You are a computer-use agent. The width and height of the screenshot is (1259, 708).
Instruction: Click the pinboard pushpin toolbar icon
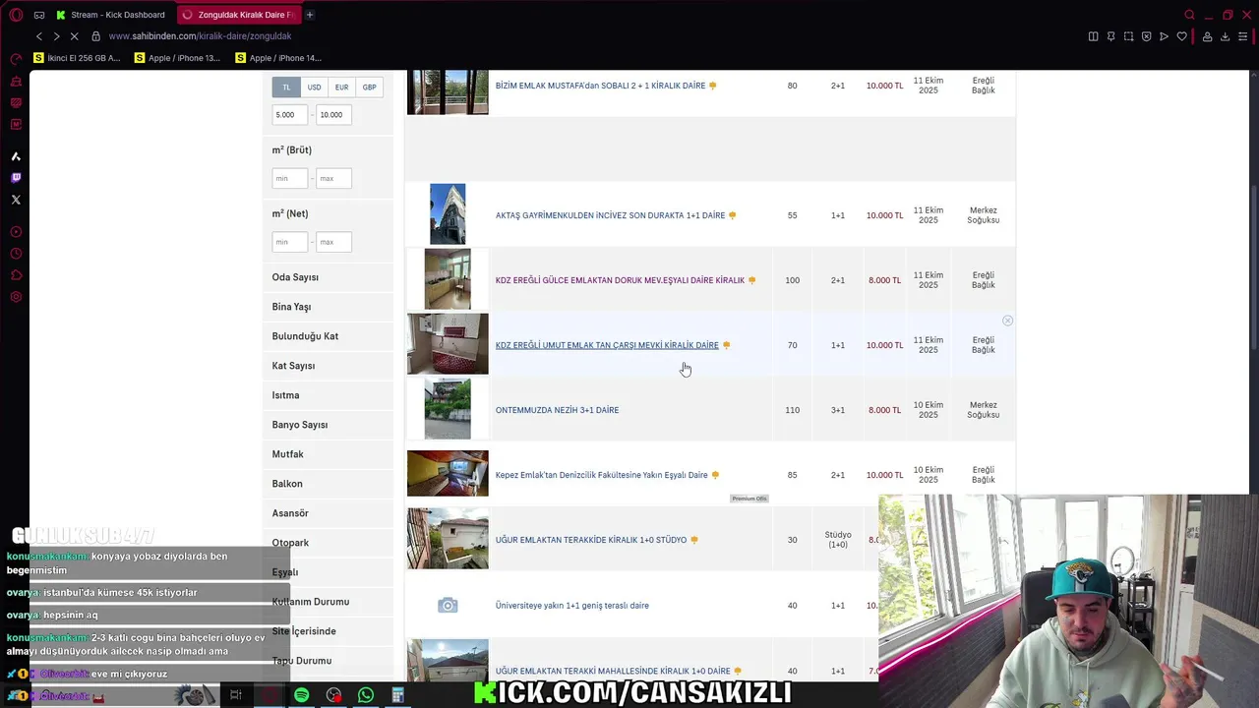pyautogui.click(x=1110, y=36)
